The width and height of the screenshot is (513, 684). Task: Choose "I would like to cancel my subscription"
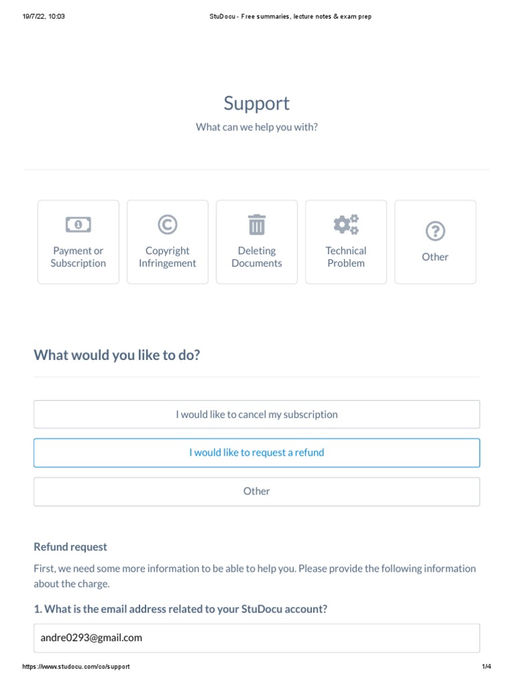256,414
